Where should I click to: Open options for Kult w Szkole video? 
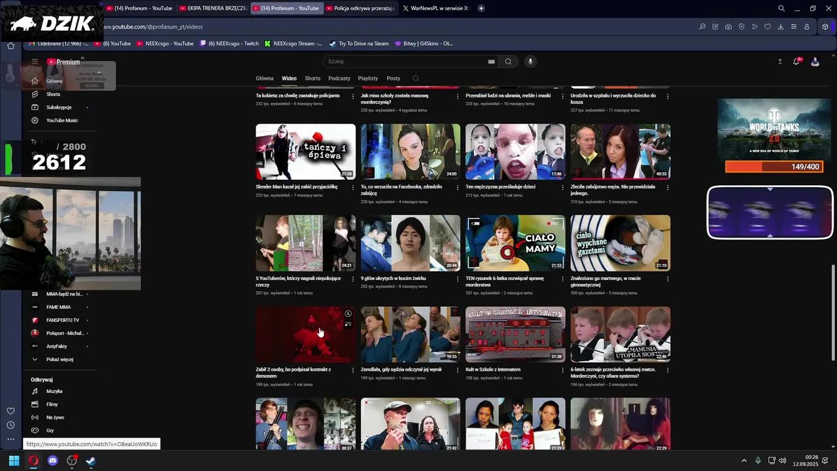tap(562, 370)
